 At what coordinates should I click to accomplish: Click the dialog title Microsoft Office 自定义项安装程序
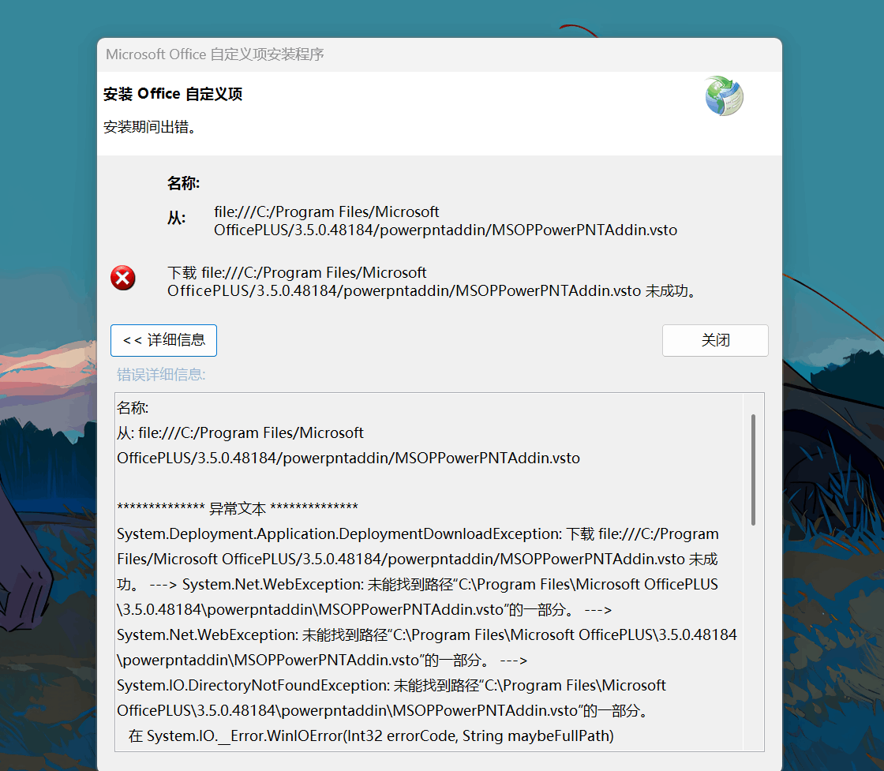tap(215, 54)
